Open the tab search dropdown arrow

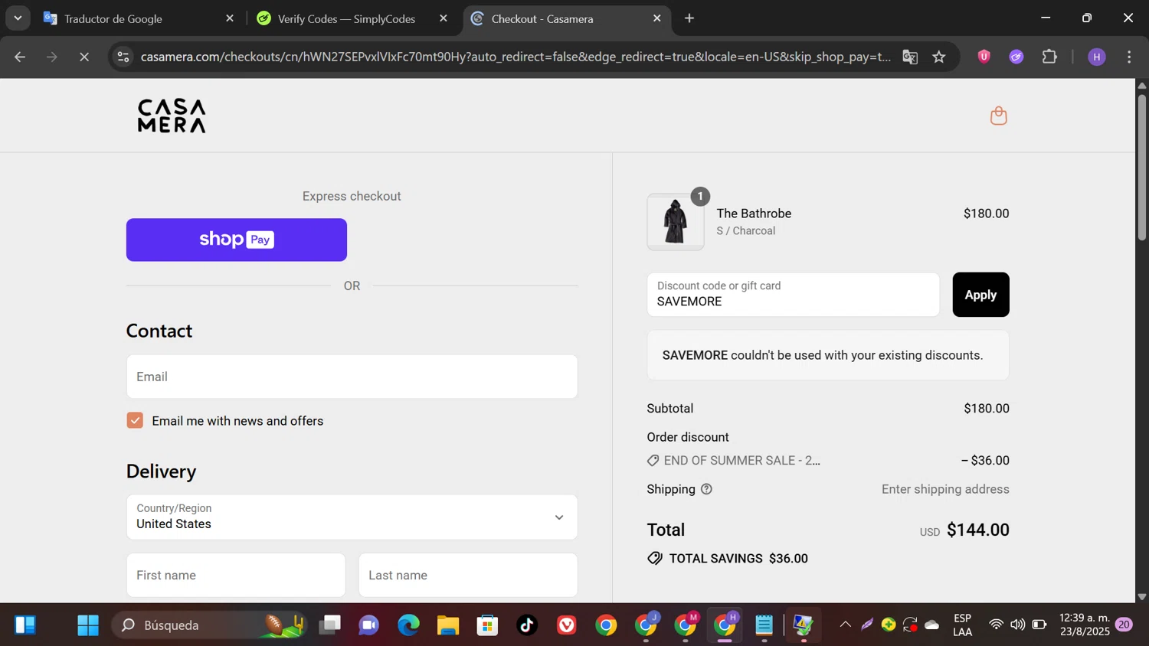pyautogui.click(x=18, y=18)
